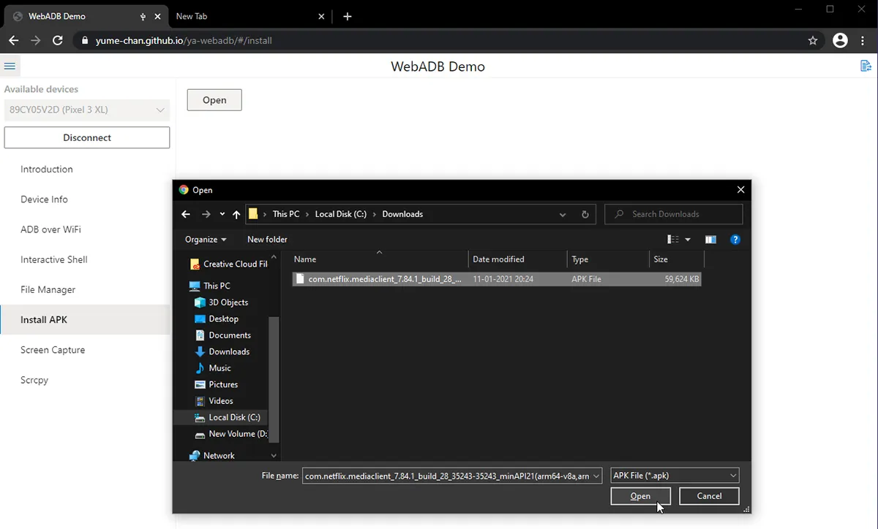Cancel the Open file dialog
The width and height of the screenshot is (878, 529).
pos(708,496)
